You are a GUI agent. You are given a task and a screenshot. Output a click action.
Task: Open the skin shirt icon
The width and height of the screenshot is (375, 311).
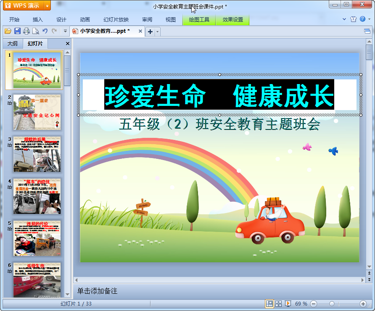353,19
